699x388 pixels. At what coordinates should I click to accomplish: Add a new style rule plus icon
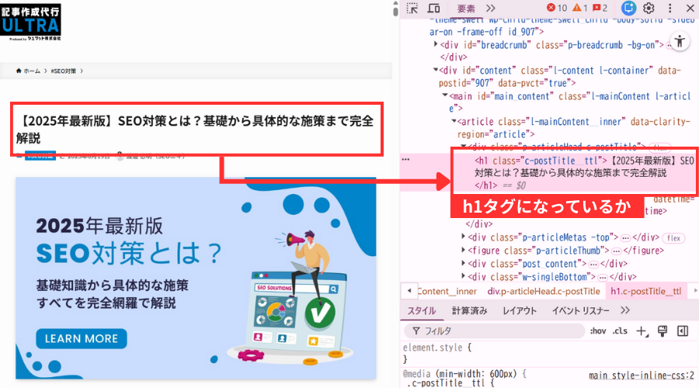coord(642,331)
